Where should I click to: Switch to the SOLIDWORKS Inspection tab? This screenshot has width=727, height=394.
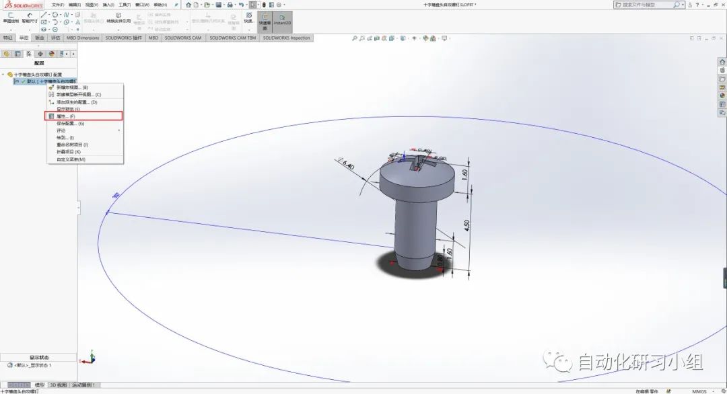point(286,38)
